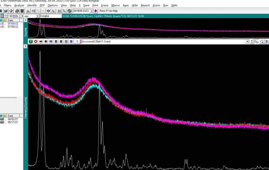269x170 pixels.
Task: Open the Identify menu
Action: (32, 5)
